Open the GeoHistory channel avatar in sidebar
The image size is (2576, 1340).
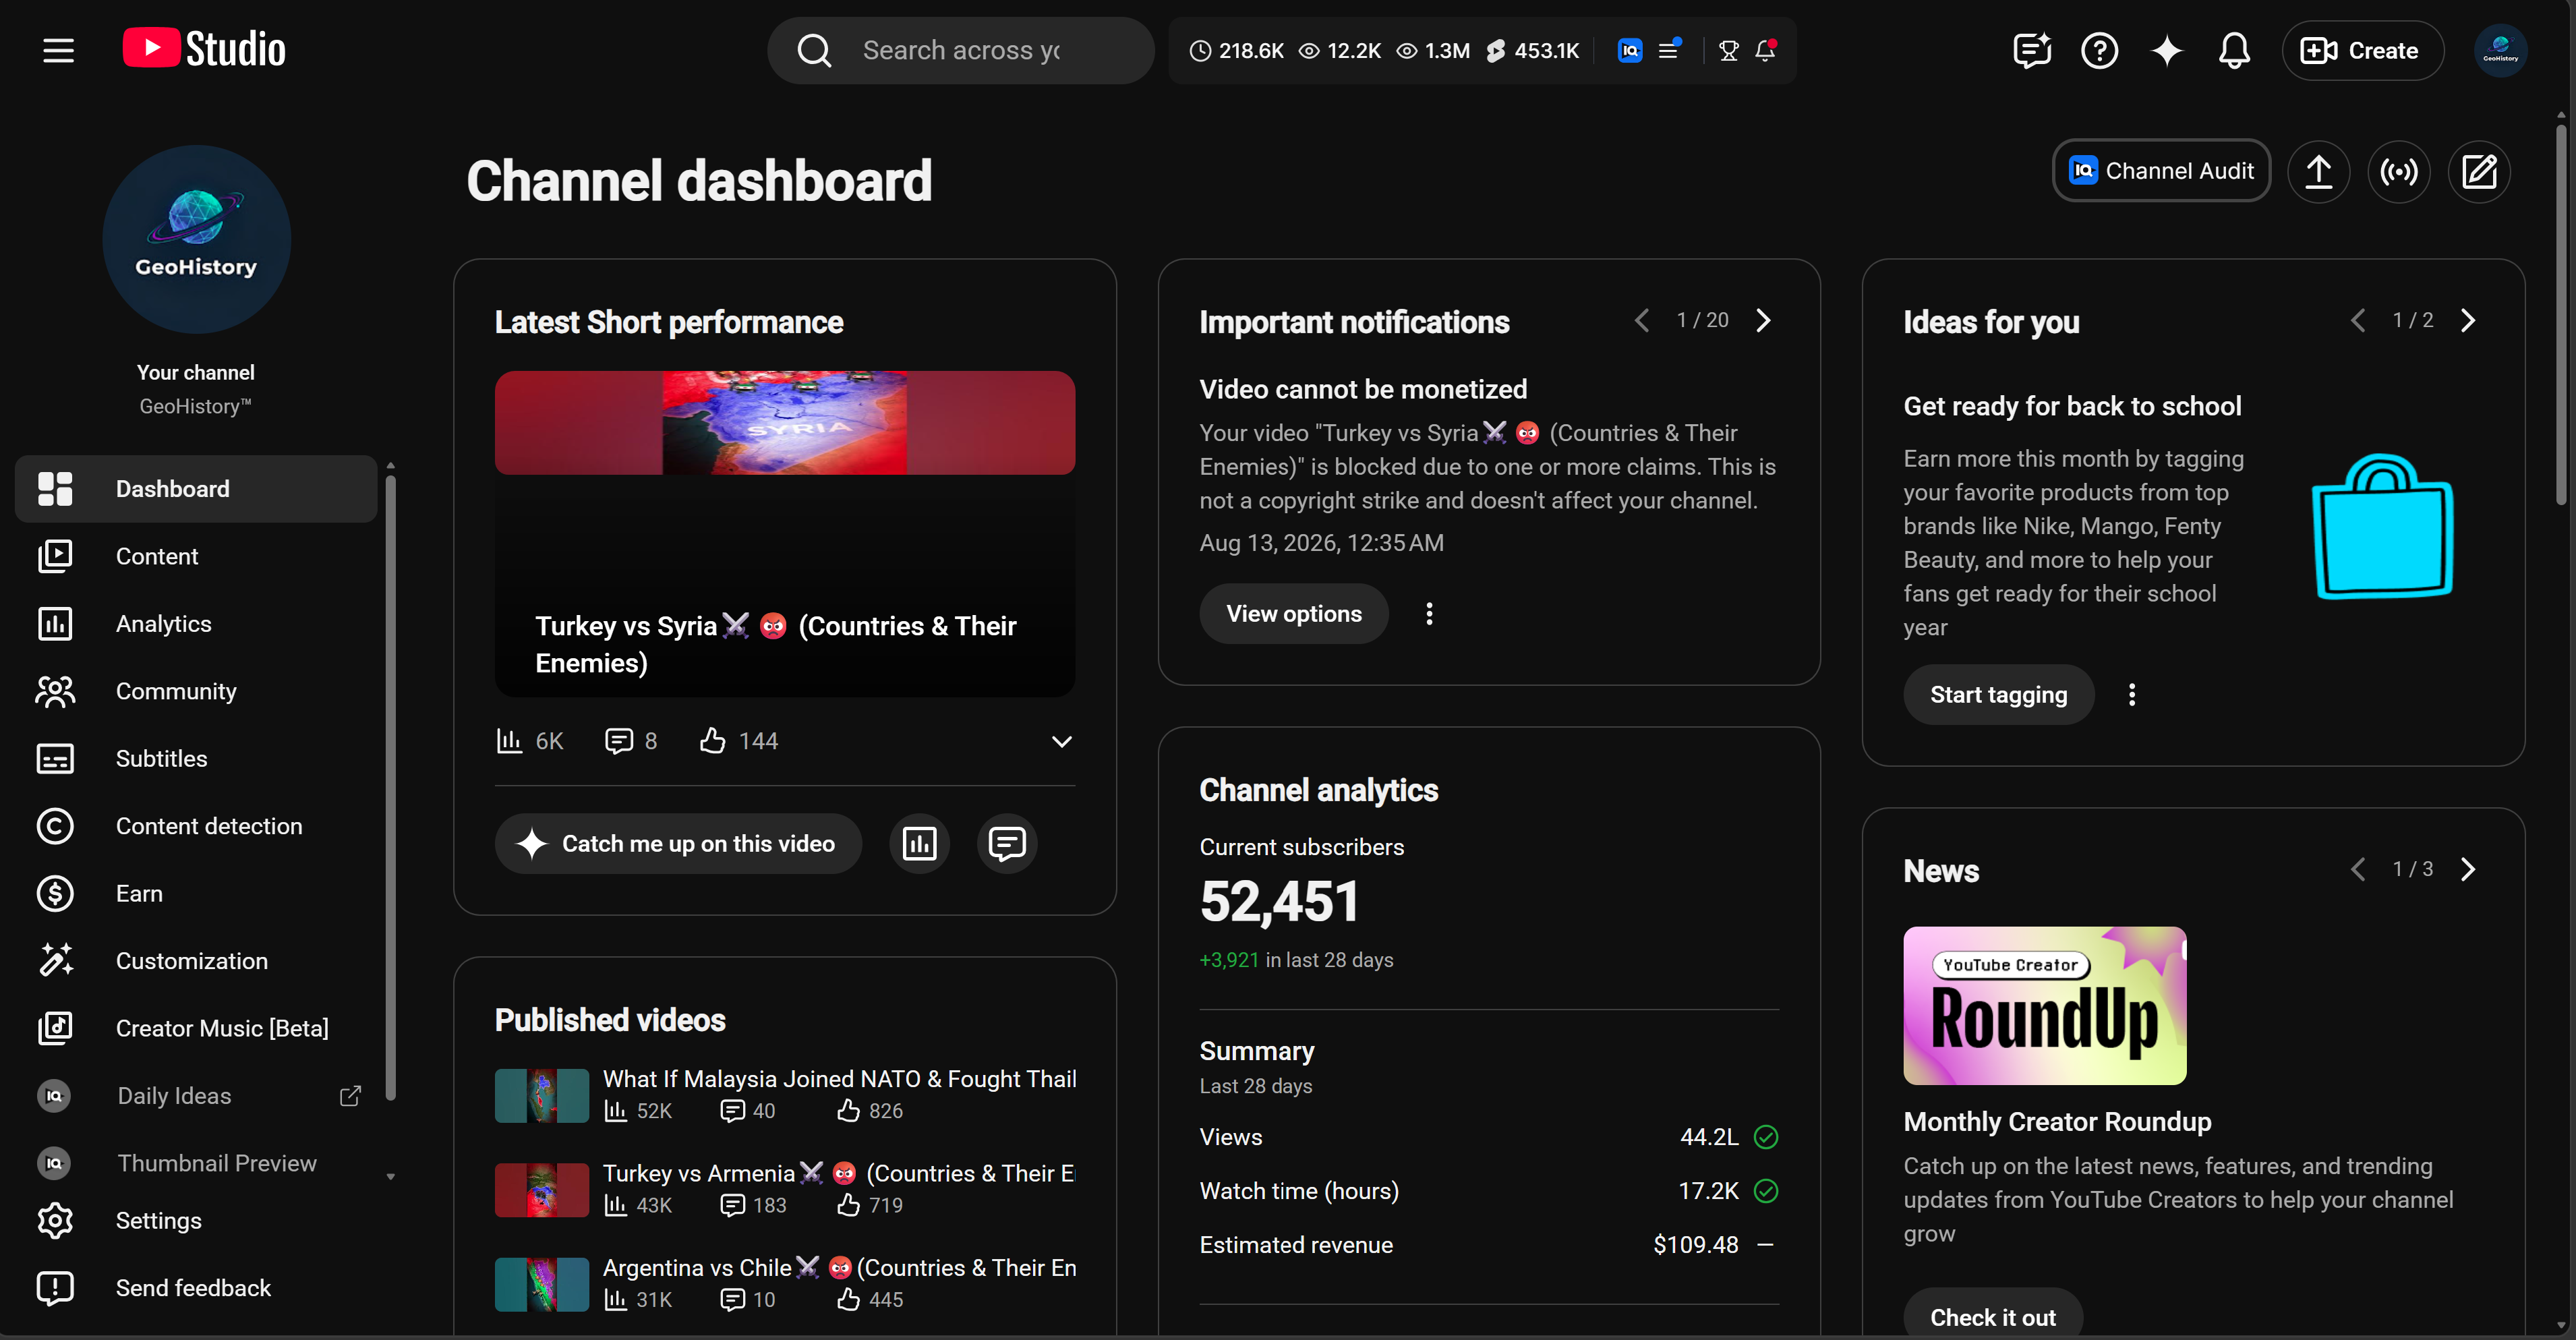click(196, 240)
